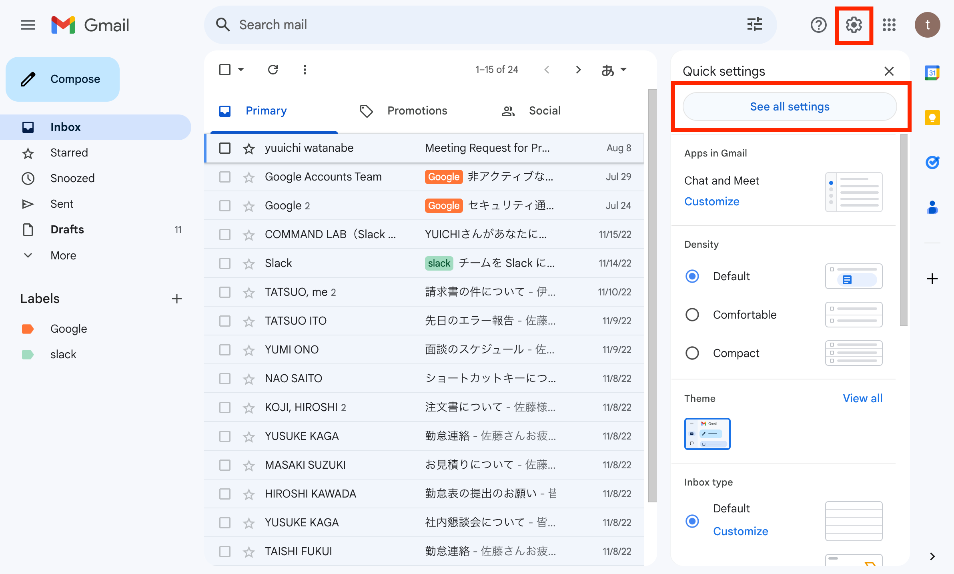The height and width of the screenshot is (574, 954).
Task: Open the TATSUO, me email
Action: click(x=424, y=292)
